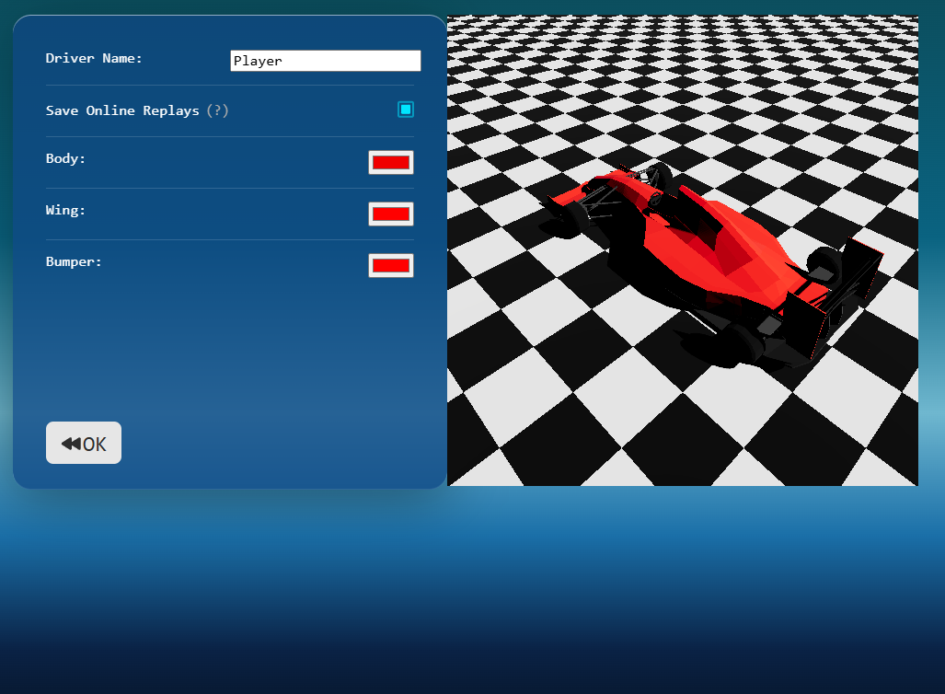
Task: Open the Wing color picker swatch
Action: 391,214
